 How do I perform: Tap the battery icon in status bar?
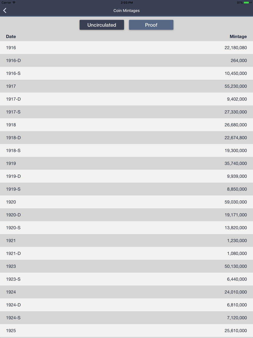pos(246,3)
